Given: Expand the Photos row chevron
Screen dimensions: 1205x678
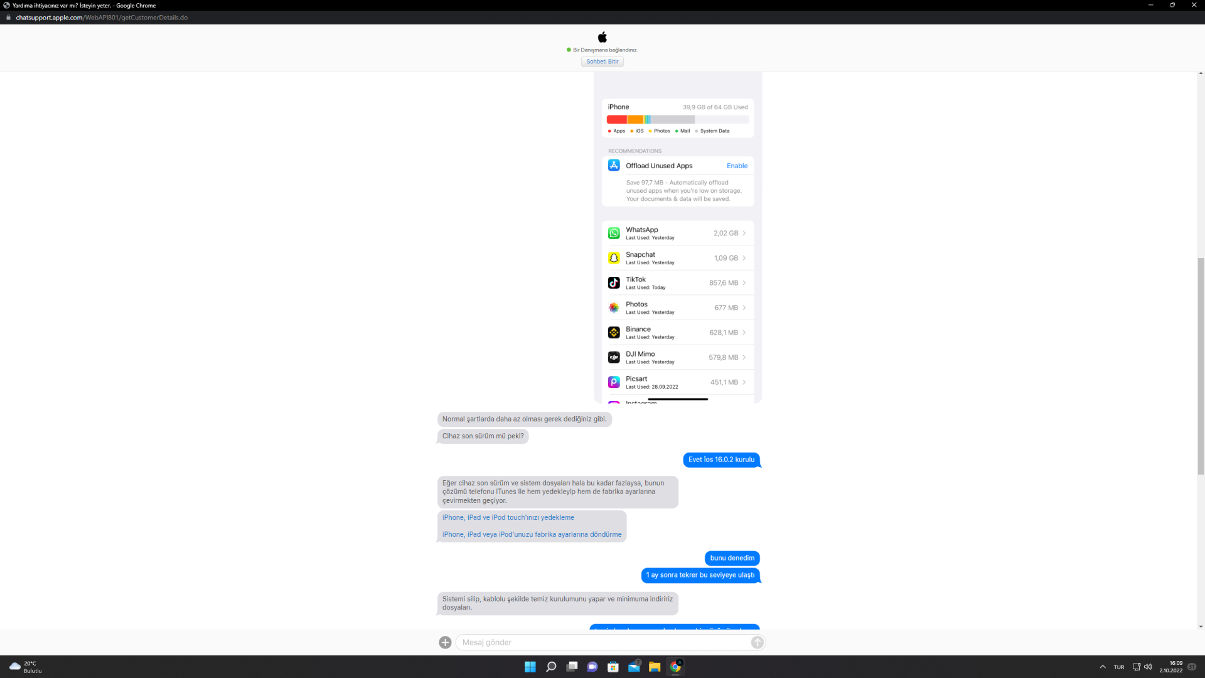Looking at the screenshot, I should 744,308.
